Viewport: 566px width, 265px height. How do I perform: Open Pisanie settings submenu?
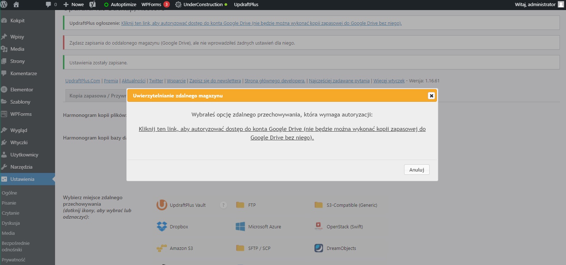tap(9, 203)
